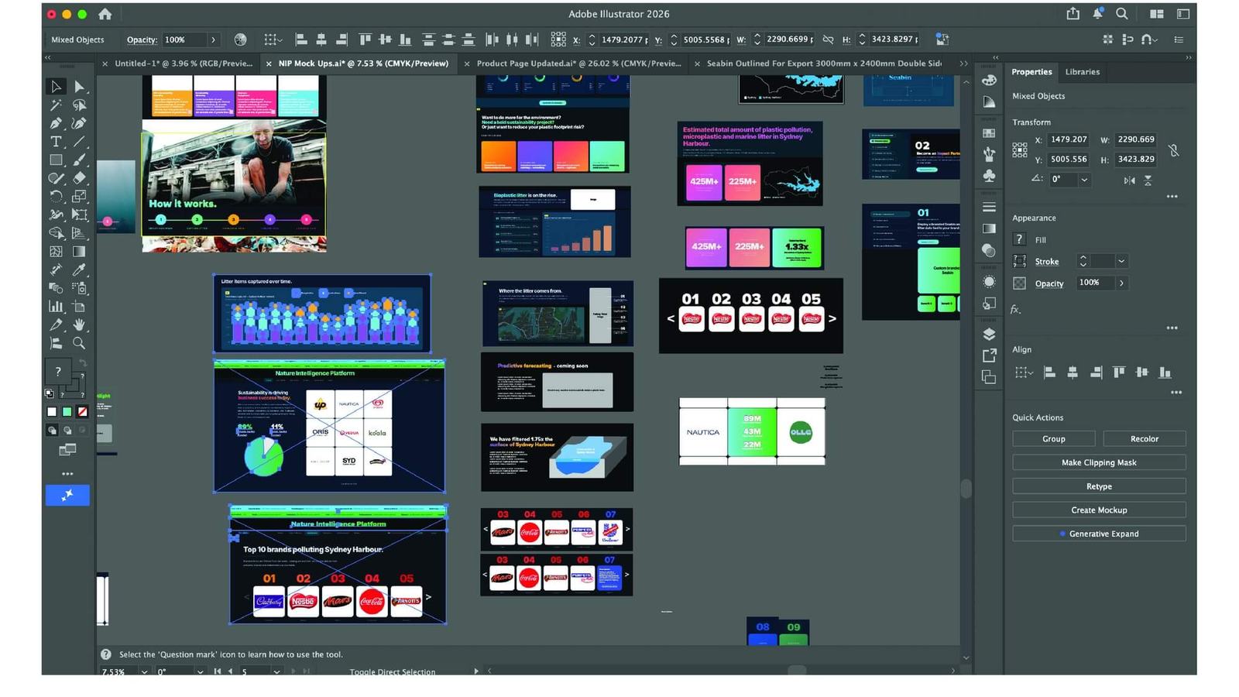Viewport: 1239px width, 697px height.
Task: Click the blue contextual task bar button
Action: coord(67,495)
